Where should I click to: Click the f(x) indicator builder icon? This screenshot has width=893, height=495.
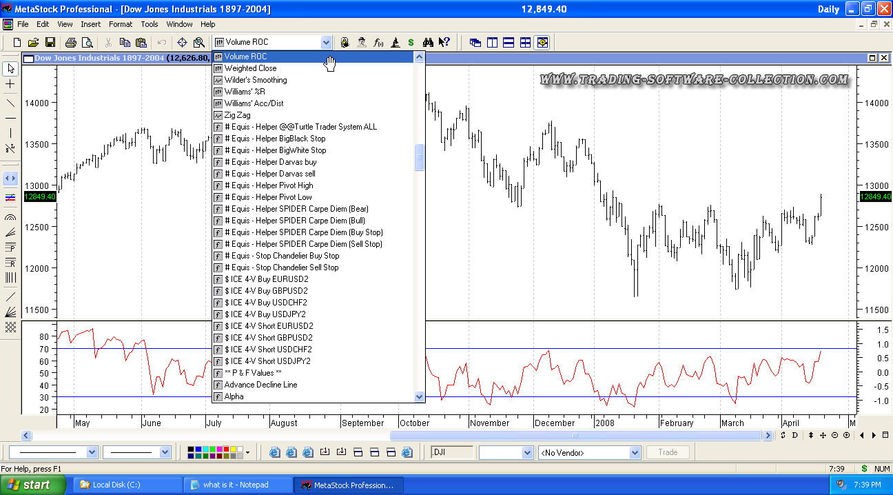[x=378, y=43]
